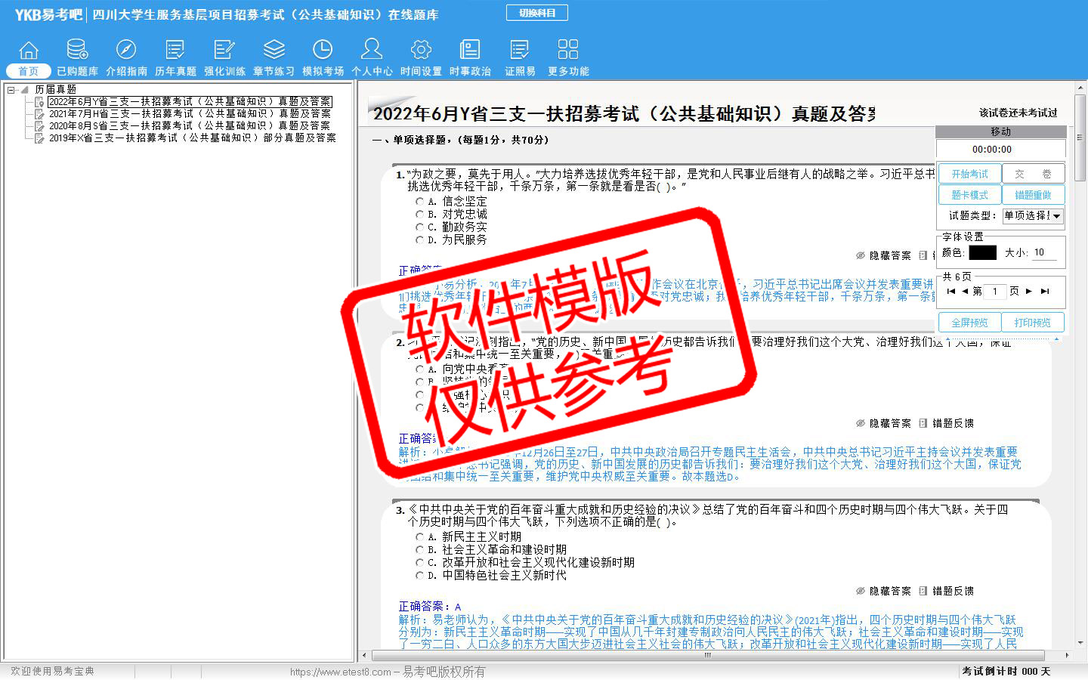Hide answer for question 1
The image size is (1088, 680).
pos(883,255)
